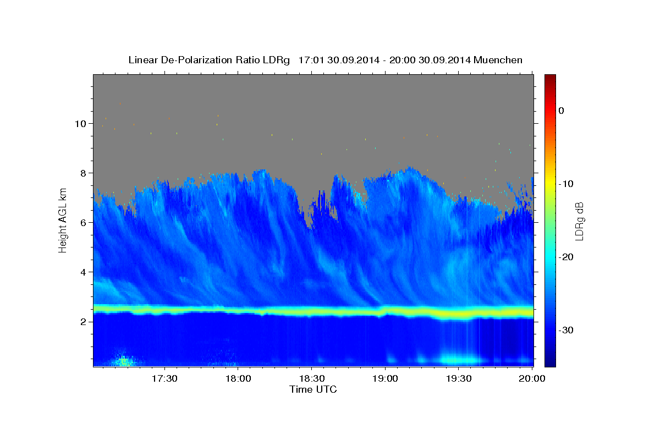Click the height tick label 6

[x=84, y=222]
